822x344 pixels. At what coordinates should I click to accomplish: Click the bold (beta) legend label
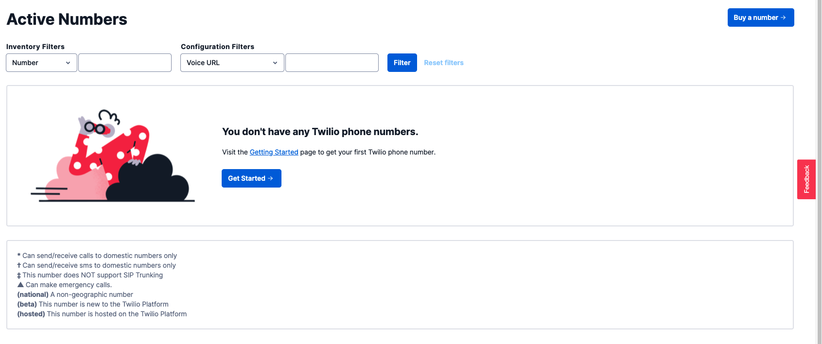(x=27, y=304)
